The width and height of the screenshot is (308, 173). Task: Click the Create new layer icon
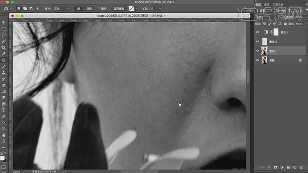[295, 167]
